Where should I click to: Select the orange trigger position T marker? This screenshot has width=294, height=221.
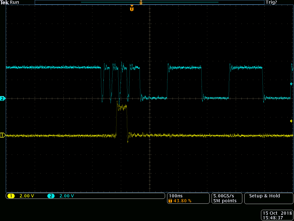coord(131,9)
